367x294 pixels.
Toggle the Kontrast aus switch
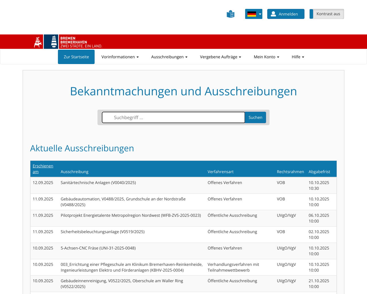tap(327, 14)
